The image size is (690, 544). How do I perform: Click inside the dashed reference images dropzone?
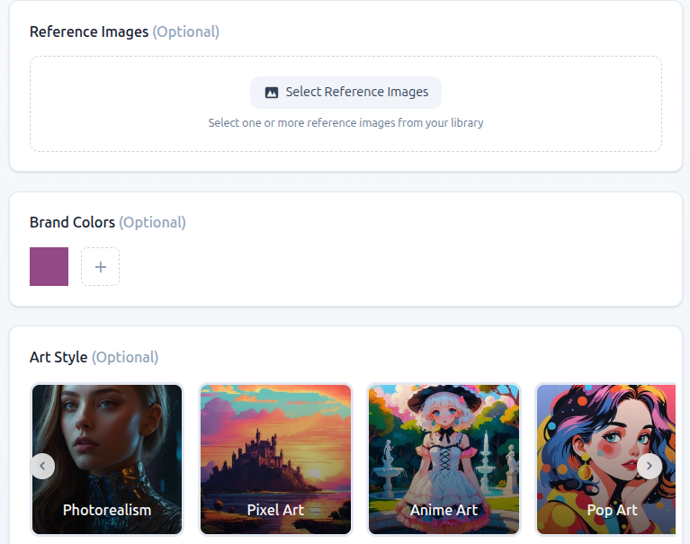coord(345,103)
